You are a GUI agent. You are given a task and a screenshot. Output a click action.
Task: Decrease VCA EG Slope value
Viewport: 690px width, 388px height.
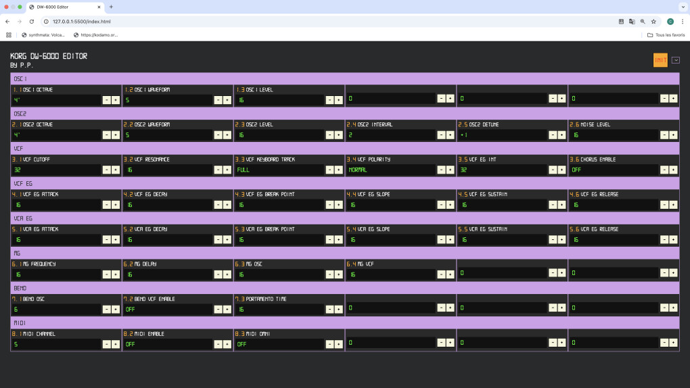(441, 240)
